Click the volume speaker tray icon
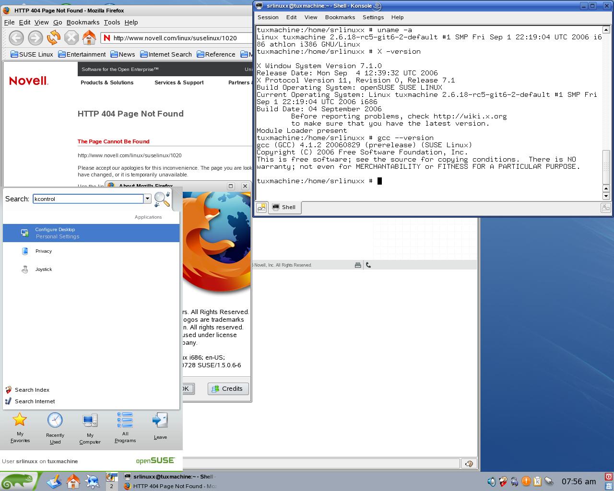This screenshot has width=614, height=491. pyautogui.click(x=492, y=481)
